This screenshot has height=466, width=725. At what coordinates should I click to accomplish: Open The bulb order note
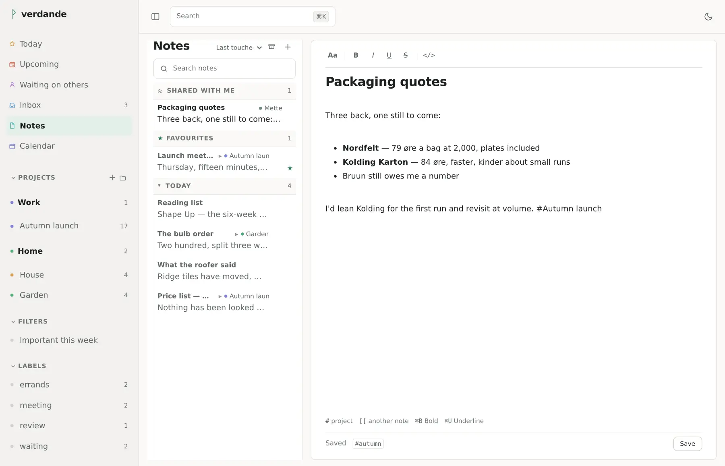pyautogui.click(x=224, y=240)
